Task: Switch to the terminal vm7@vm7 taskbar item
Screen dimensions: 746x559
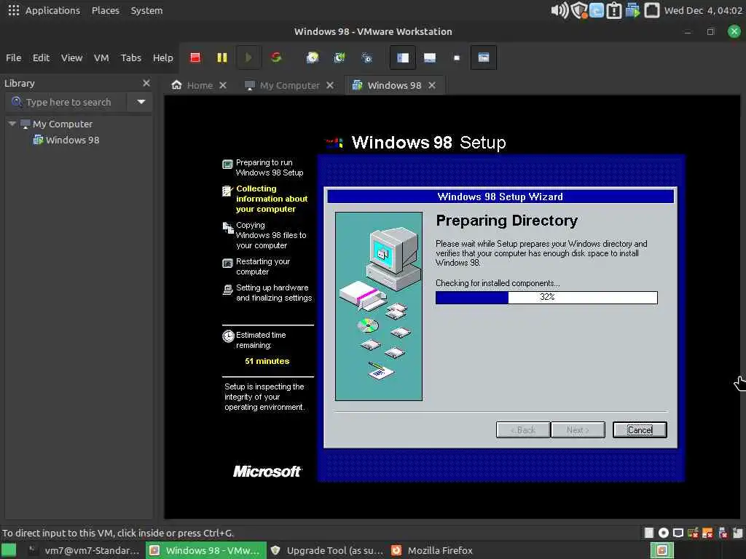Action: (83, 550)
